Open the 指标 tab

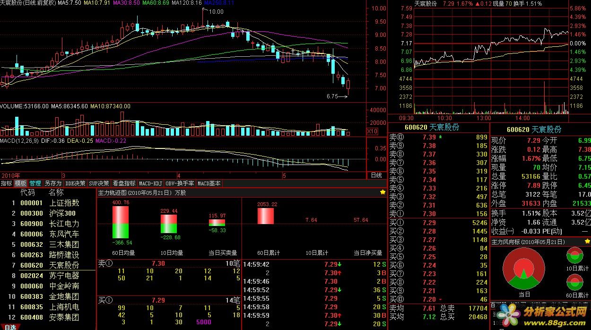tap(7, 183)
